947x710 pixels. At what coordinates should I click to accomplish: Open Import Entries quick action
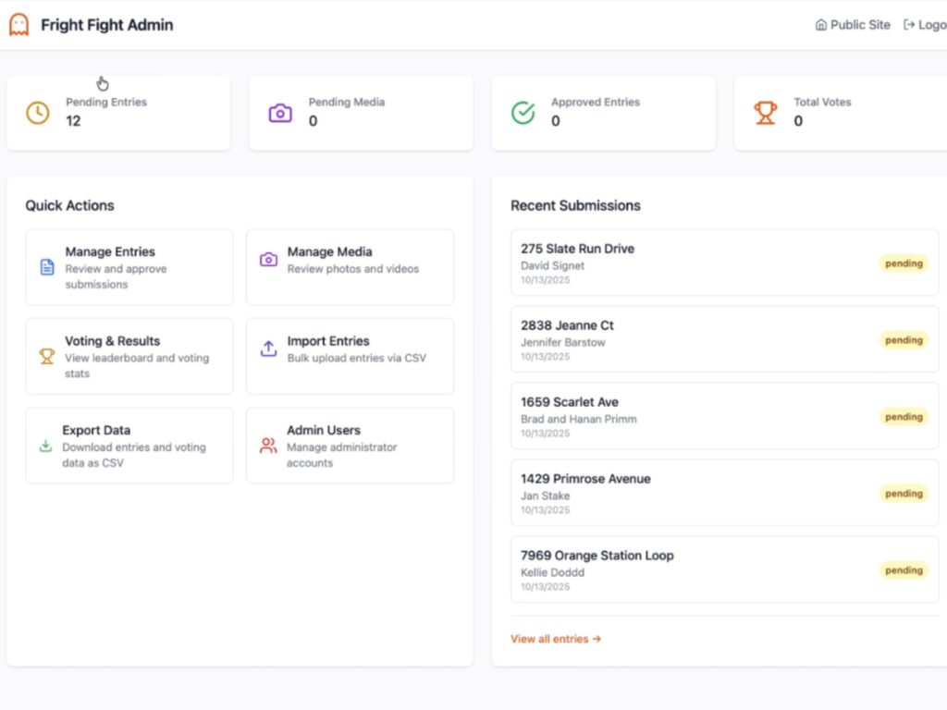(350, 356)
